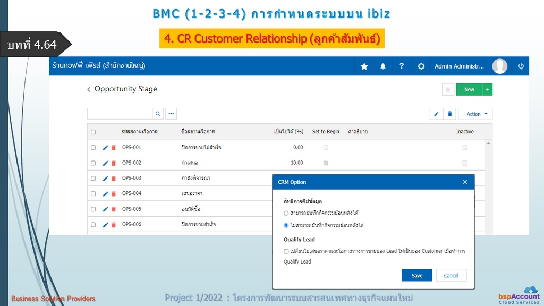Click คำอธิบาย column header

(358, 132)
